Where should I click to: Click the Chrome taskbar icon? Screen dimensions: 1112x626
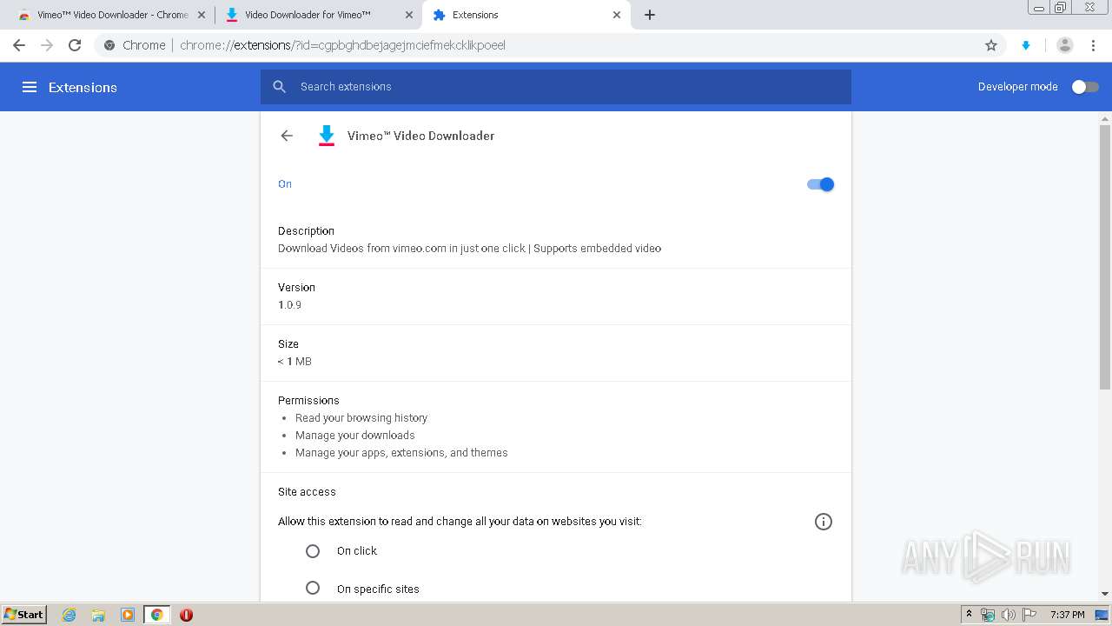click(x=157, y=615)
